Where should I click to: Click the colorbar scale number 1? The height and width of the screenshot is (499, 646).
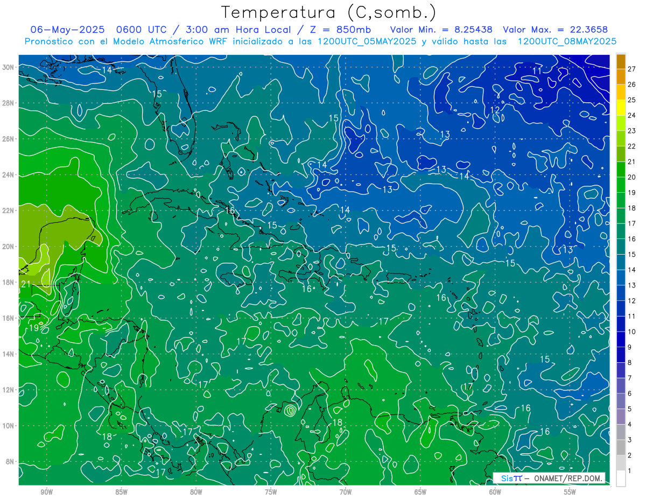[630, 471]
